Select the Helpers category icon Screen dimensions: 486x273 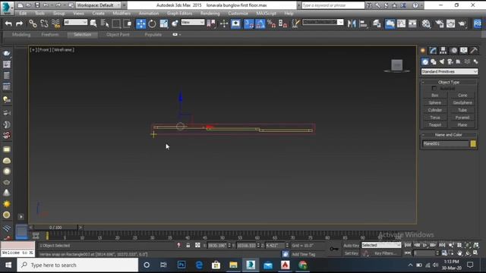pyautogui.click(x=459, y=62)
